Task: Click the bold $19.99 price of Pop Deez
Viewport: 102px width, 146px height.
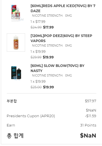Action: pos(48,57)
